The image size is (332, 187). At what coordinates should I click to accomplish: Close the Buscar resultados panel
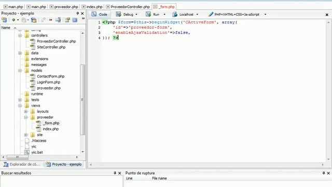[x=120, y=173]
